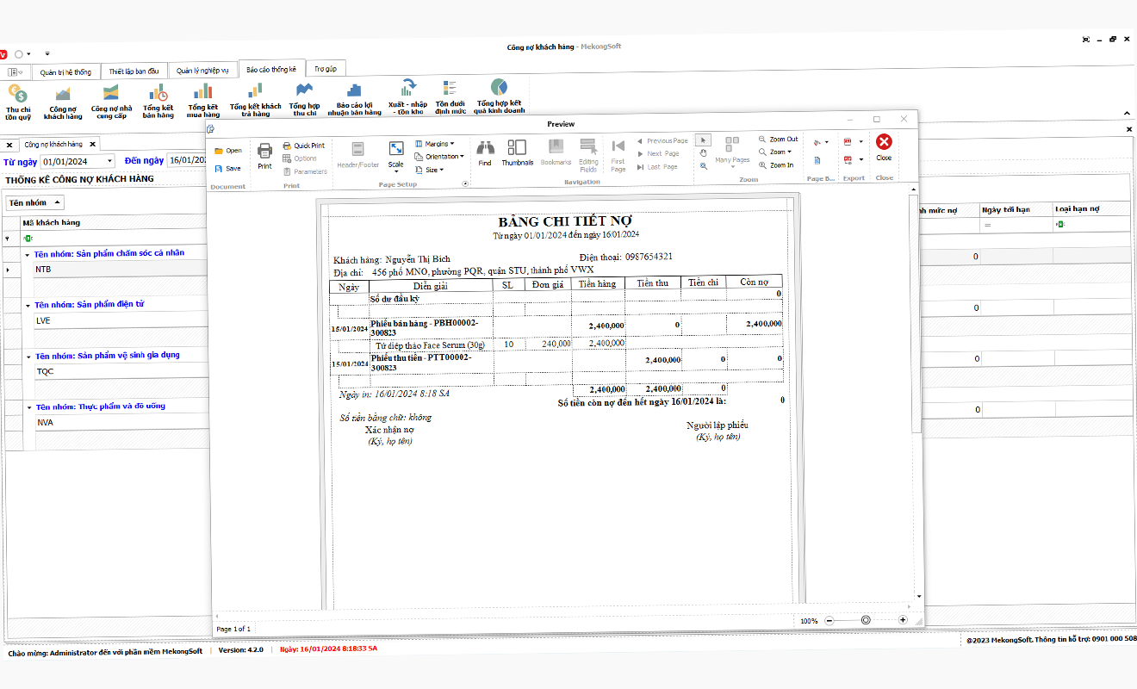Open the Tổng hợp thu chi report

tap(304, 99)
